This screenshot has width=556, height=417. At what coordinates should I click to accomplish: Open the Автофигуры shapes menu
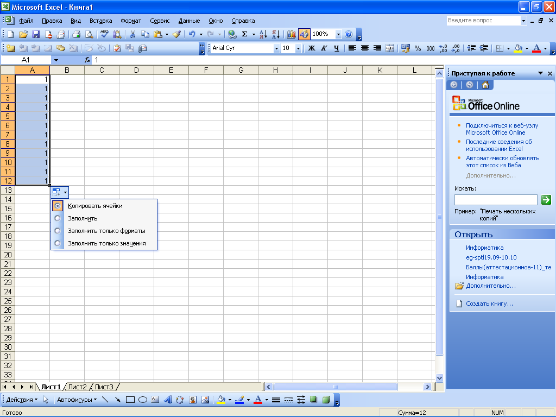[x=77, y=400]
